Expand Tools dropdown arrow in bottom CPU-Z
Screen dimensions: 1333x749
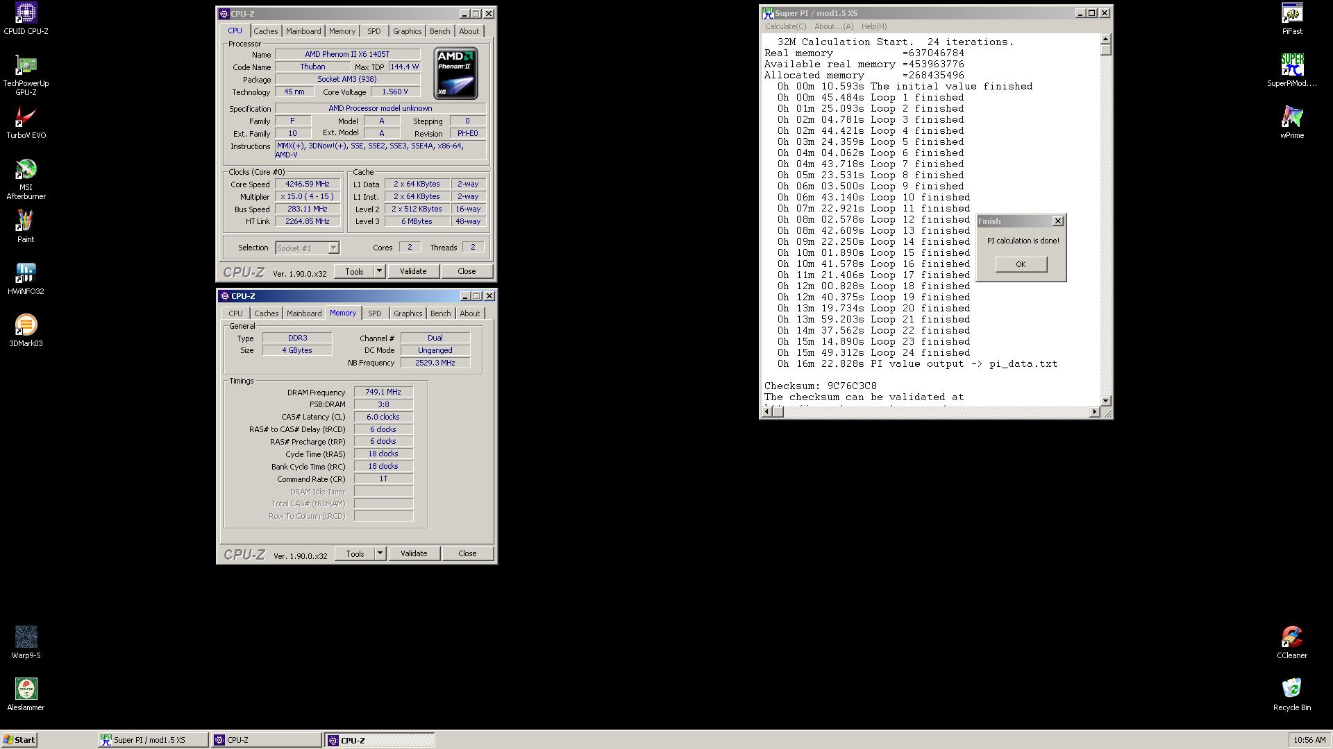click(x=380, y=553)
